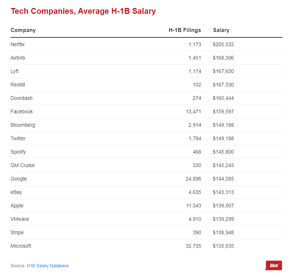Click the Dice logo icon
This screenshot has width=290, height=276.
pyautogui.click(x=273, y=265)
